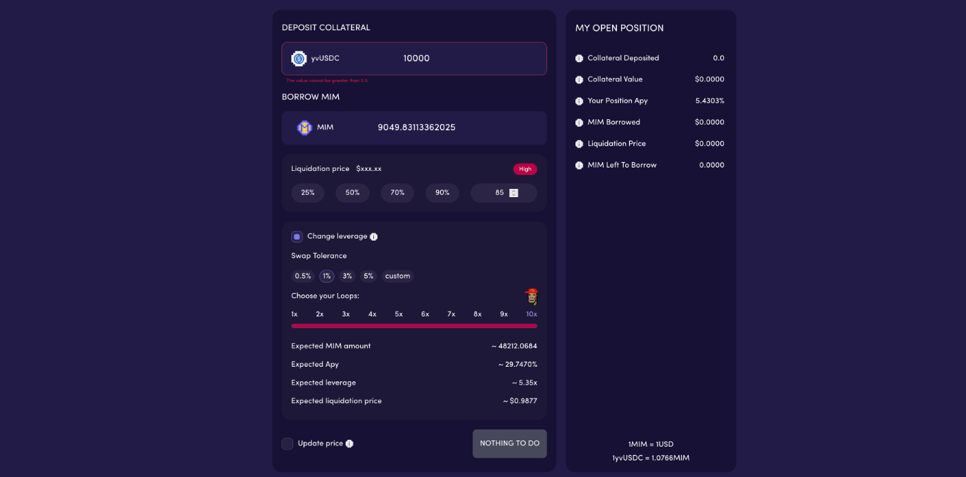Click the MIM borrow amount field
Viewport: 966px width, 477px height.
coord(414,128)
